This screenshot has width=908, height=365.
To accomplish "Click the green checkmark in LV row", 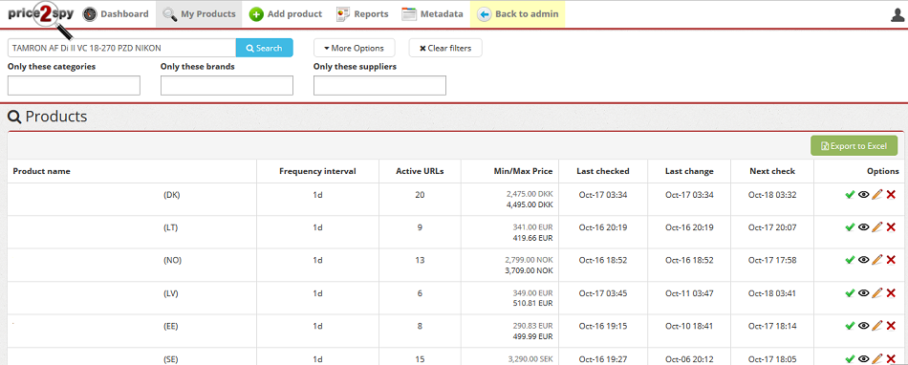I will (x=850, y=293).
